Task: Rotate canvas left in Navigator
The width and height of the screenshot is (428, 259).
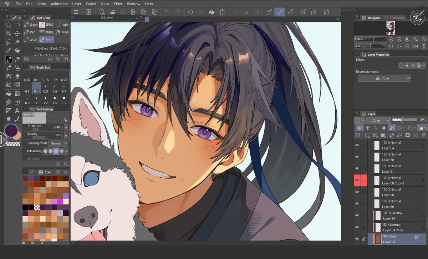Action: pyautogui.click(x=391, y=46)
